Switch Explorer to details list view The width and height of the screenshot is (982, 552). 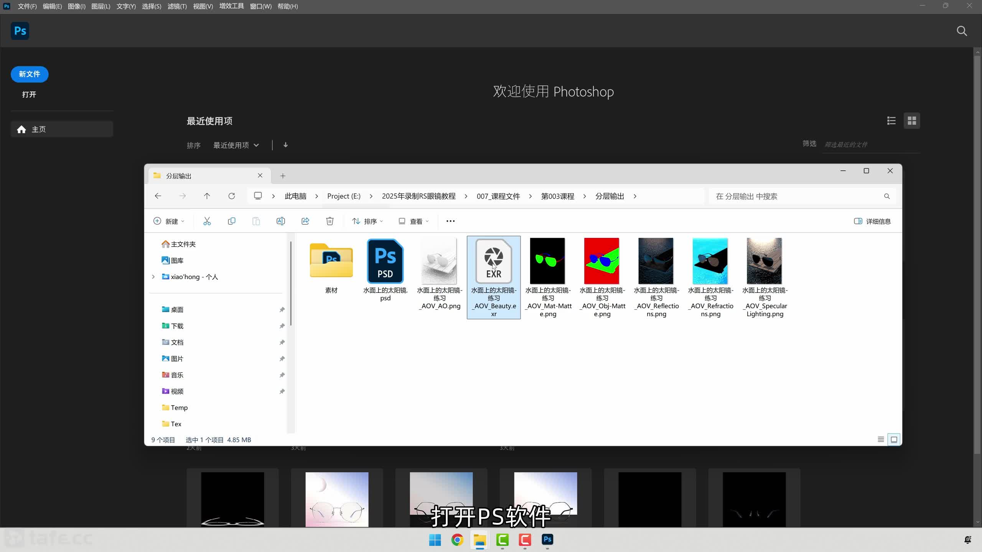coord(881,440)
